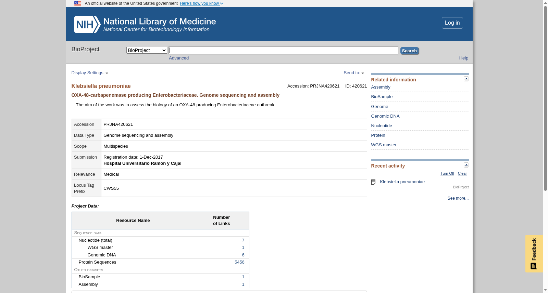Click the document icon beside Klebsiella pneumoniae

click(373, 182)
